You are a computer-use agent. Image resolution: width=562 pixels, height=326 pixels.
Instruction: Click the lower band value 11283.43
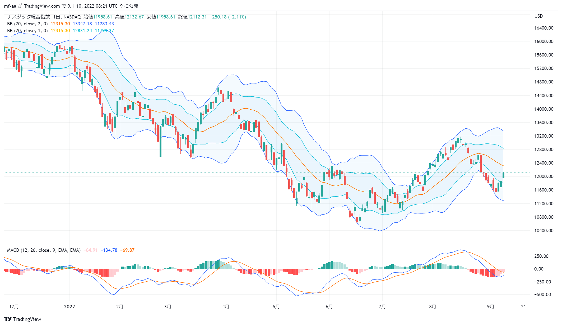click(x=104, y=24)
